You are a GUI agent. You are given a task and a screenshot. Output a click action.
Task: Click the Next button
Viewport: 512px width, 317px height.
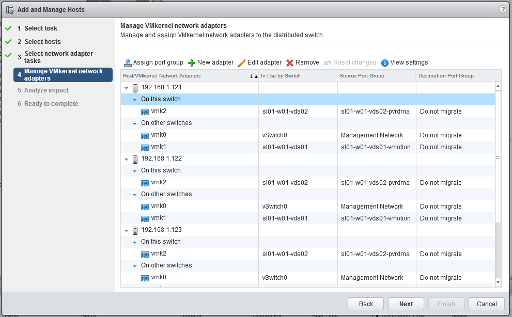pos(406,304)
